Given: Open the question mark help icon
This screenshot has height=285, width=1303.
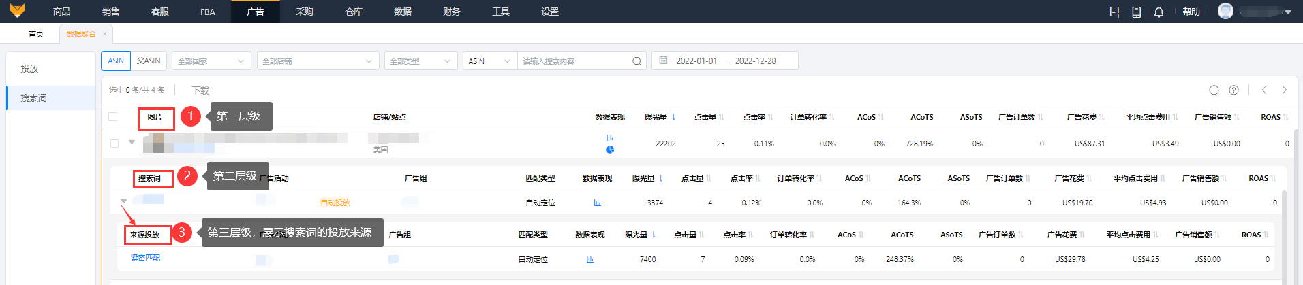Looking at the screenshot, I should click(x=1233, y=90).
